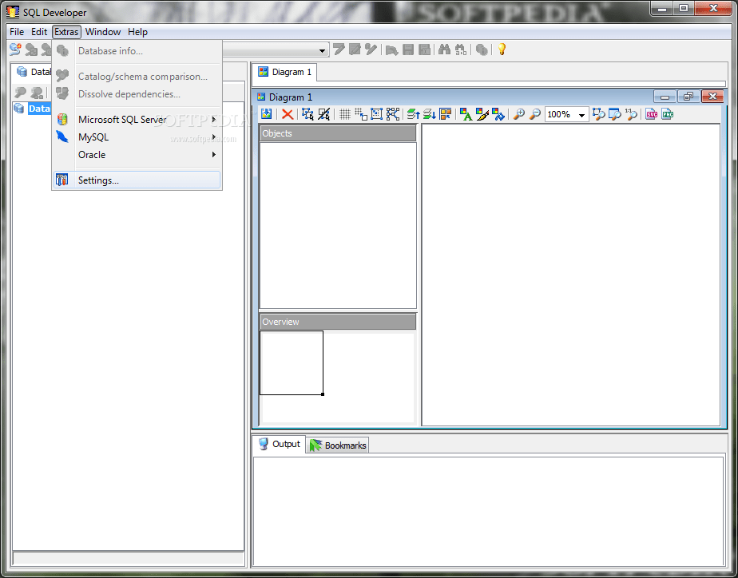Click the paintbrush color icon
The image size is (738, 578).
click(x=482, y=114)
